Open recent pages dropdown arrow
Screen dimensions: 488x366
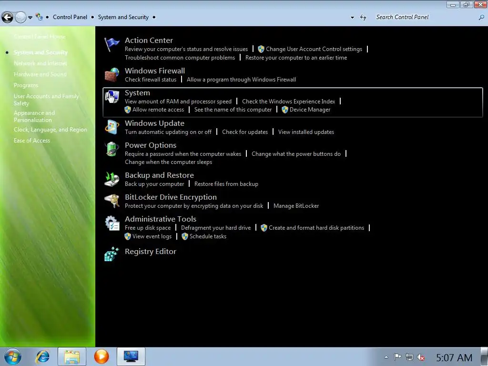click(30, 18)
